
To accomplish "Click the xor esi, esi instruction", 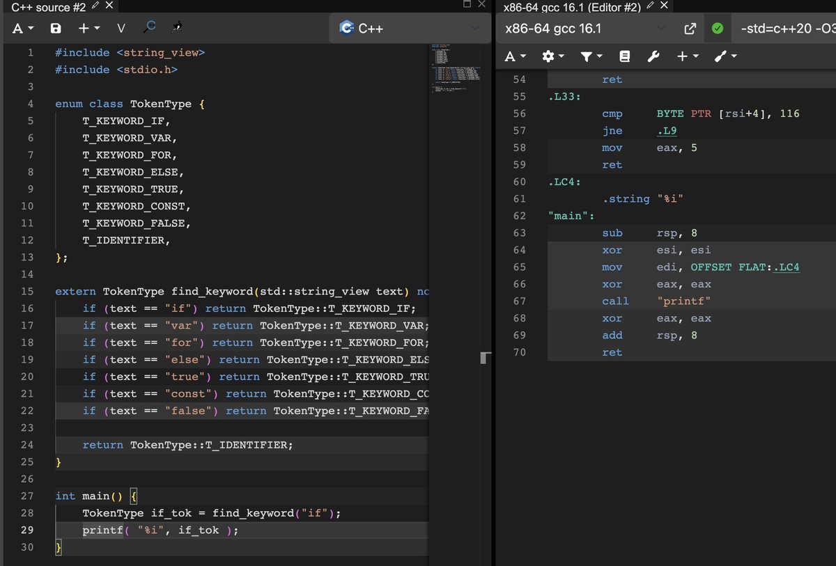I will tap(657, 250).
